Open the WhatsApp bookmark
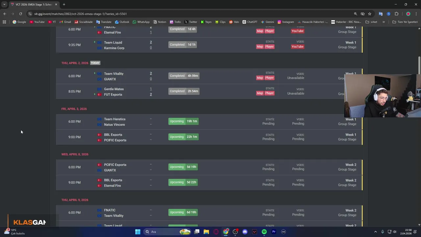 point(141,22)
